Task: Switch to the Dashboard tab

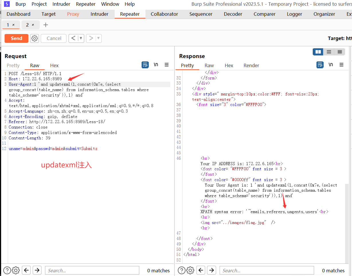Action: (x=18, y=14)
